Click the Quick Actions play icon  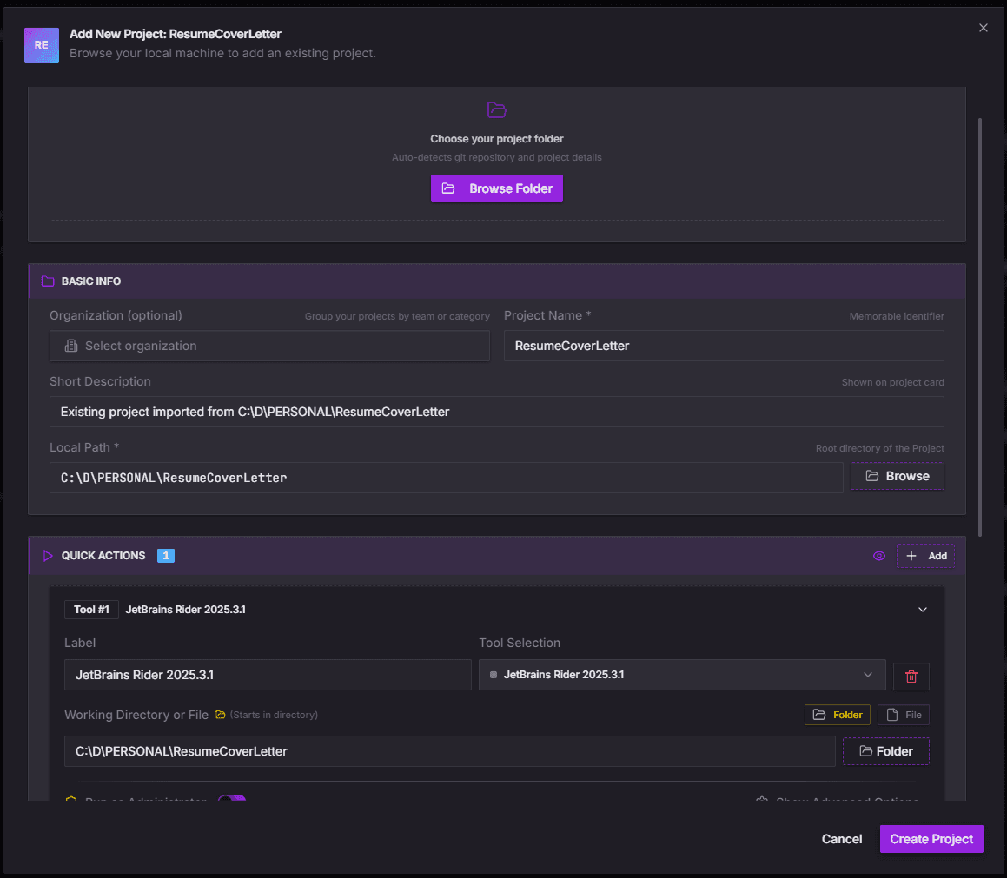(48, 556)
